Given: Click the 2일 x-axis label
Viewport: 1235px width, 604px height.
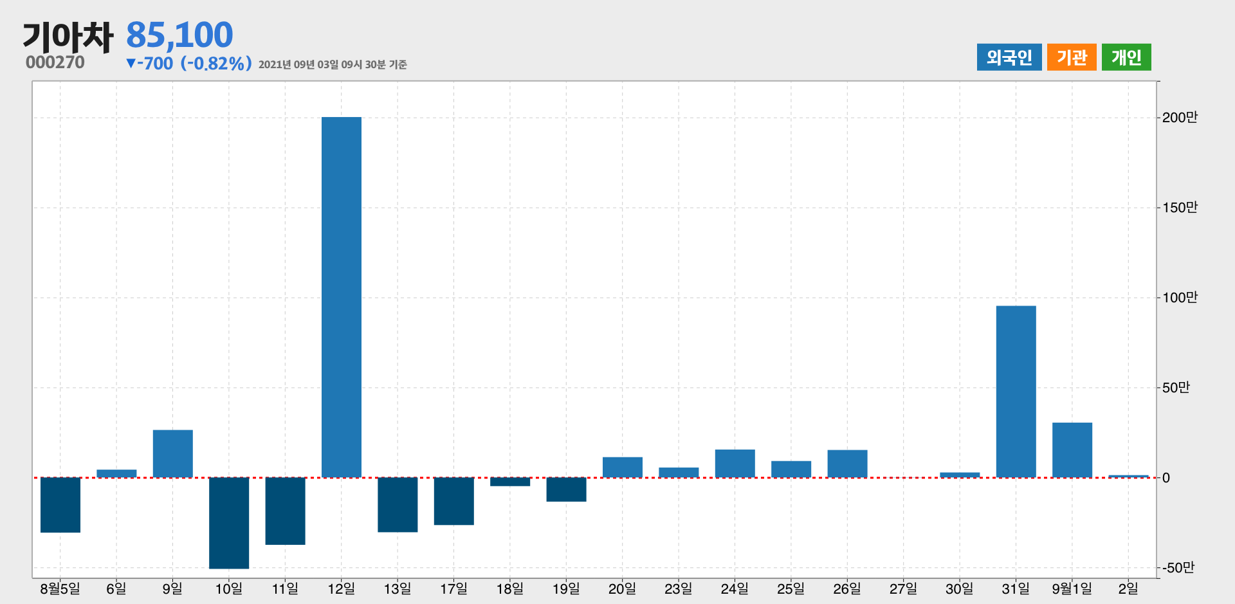Looking at the screenshot, I should click(x=1128, y=589).
